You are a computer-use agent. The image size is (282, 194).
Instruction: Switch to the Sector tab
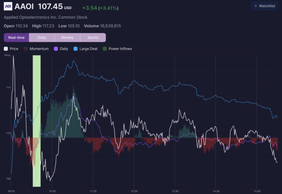click(93, 38)
